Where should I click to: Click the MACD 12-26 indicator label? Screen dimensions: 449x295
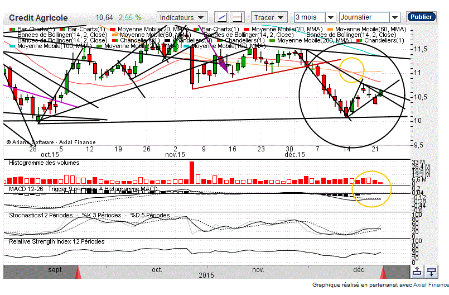[x=26, y=189]
